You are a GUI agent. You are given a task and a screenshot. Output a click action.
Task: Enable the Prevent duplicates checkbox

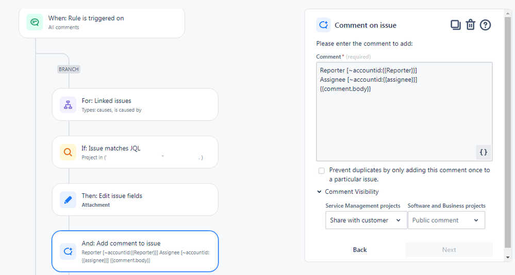[x=322, y=171]
